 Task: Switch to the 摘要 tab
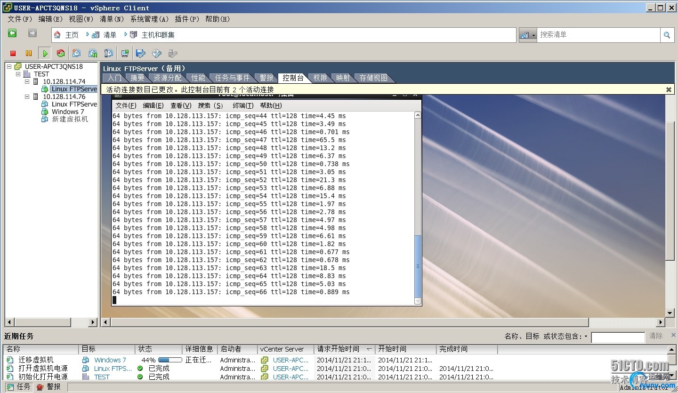(137, 78)
